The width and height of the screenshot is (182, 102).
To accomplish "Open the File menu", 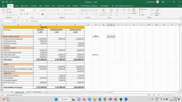I will click(3, 6).
